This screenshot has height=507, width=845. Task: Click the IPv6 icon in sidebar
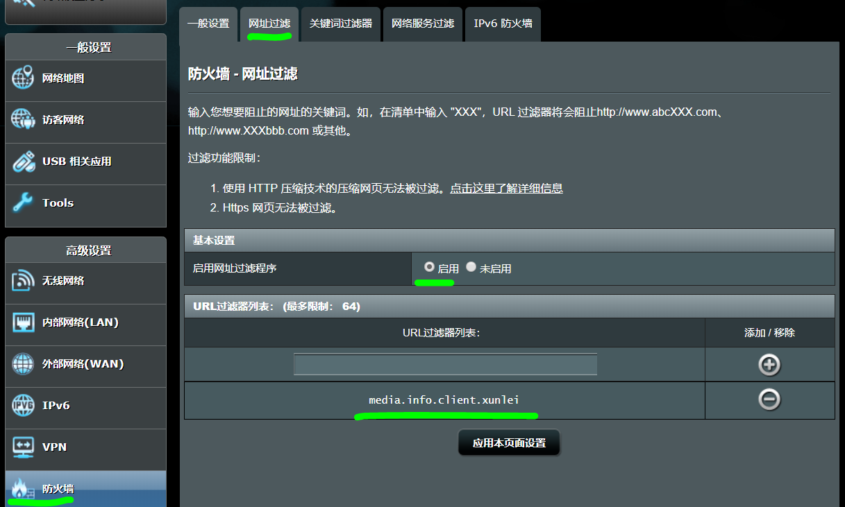pos(23,406)
